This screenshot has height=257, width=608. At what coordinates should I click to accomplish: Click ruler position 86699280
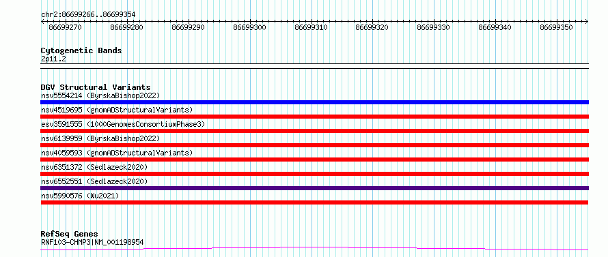click(127, 27)
